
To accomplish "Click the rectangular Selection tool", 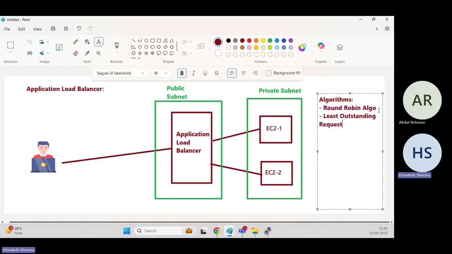I will coord(11,45).
